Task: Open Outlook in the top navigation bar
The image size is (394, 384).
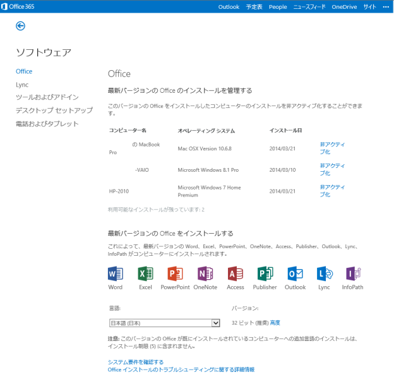Action: pyautogui.click(x=229, y=7)
